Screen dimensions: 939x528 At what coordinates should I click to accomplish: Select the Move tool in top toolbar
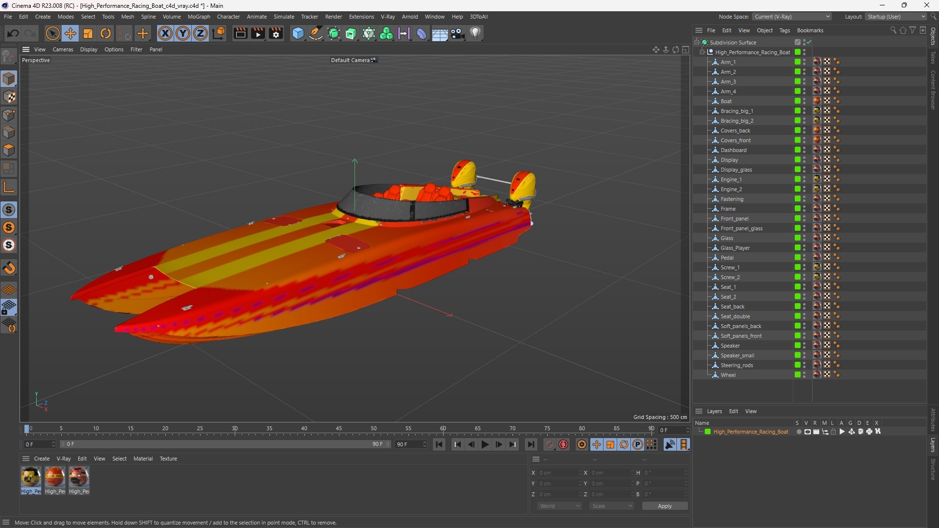point(70,33)
